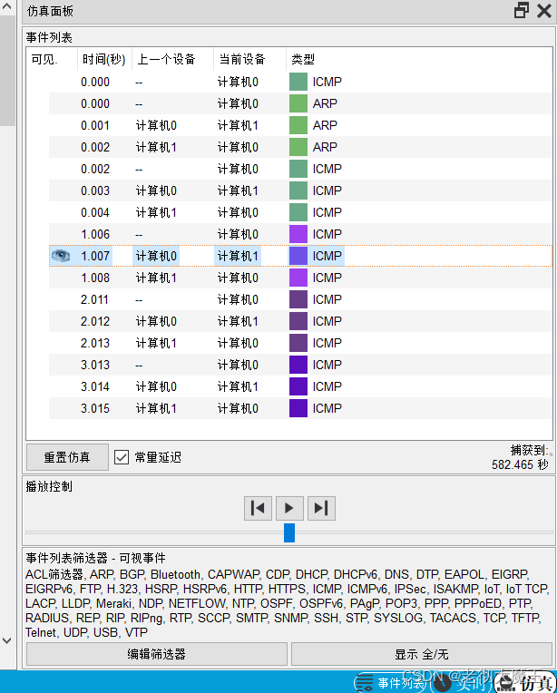Click the ICMP type label in the 3.014 row
This screenshot has width=557, height=693.
(327, 386)
